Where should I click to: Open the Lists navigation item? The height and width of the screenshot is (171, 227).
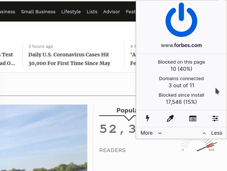[x=92, y=11]
